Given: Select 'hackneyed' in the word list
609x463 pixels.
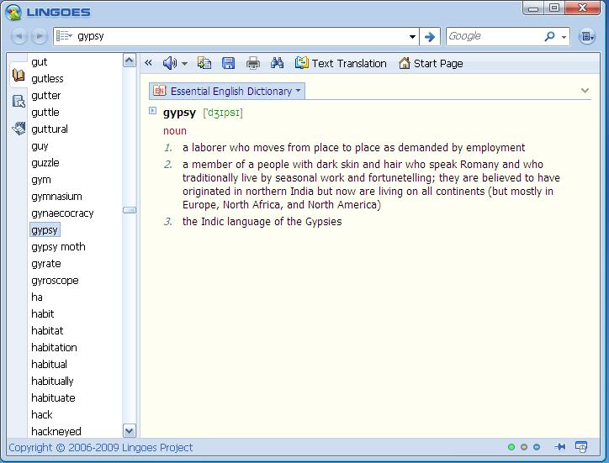Looking at the screenshot, I should pyautogui.click(x=56, y=431).
